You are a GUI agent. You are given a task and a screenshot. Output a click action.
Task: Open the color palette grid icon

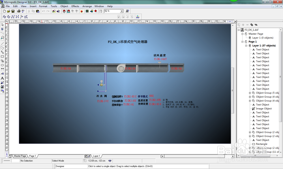87,11
